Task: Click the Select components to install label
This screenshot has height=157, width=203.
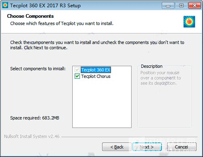Action: [38, 69]
